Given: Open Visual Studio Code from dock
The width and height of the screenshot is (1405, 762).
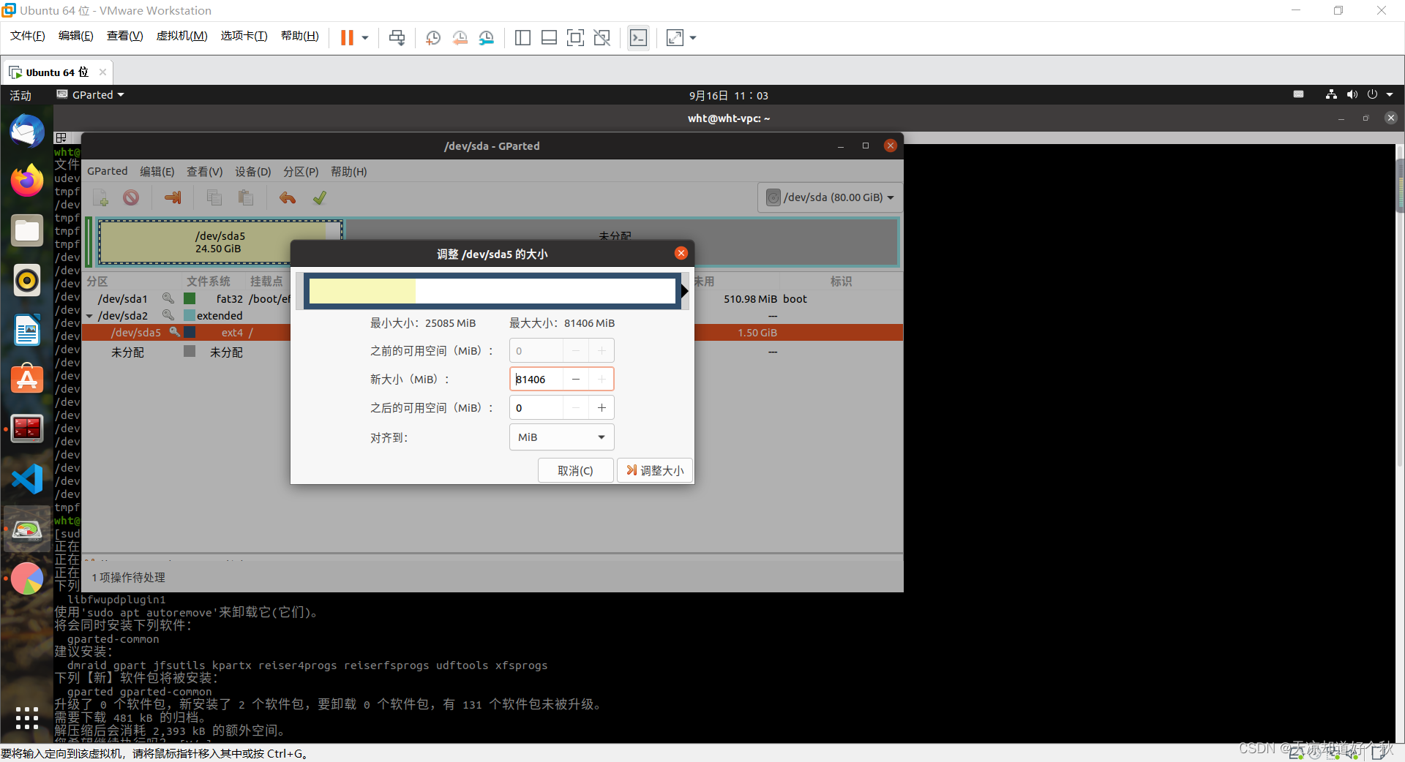Looking at the screenshot, I should [27, 479].
